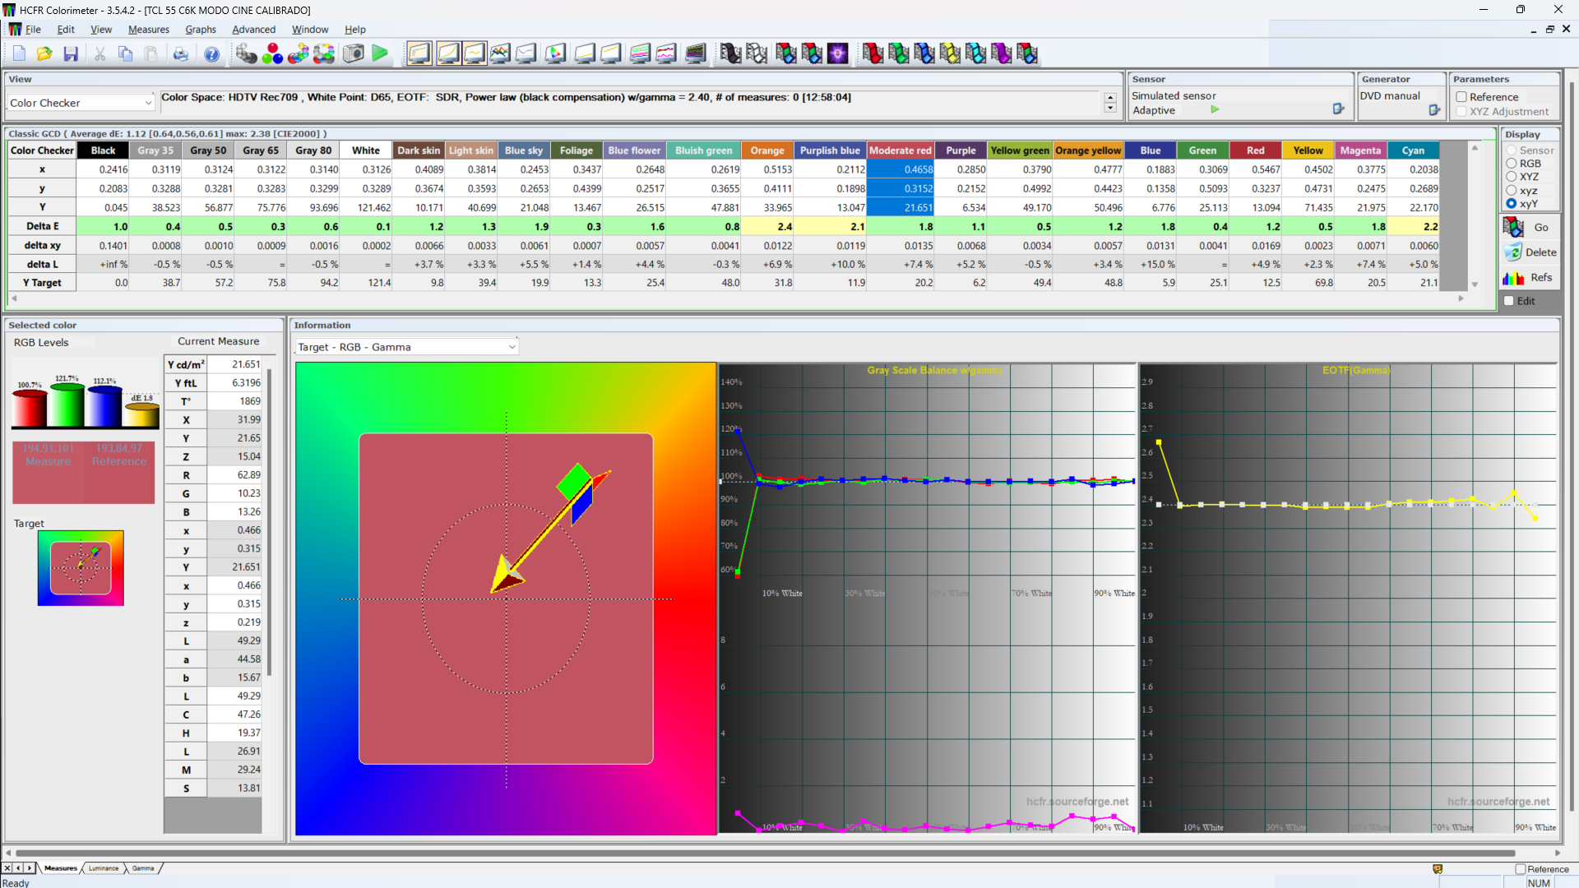Image resolution: width=1579 pixels, height=888 pixels.
Task: Click the red cube measure icon
Action: click(x=873, y=54)
